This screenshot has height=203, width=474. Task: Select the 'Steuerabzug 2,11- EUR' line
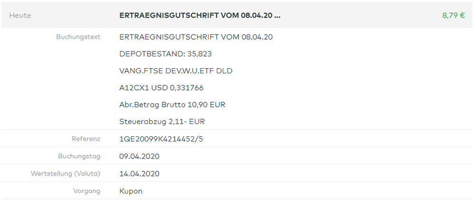tap(162, 122)
